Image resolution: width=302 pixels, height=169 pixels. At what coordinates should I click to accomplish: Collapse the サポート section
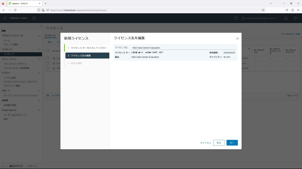(39, 91)
